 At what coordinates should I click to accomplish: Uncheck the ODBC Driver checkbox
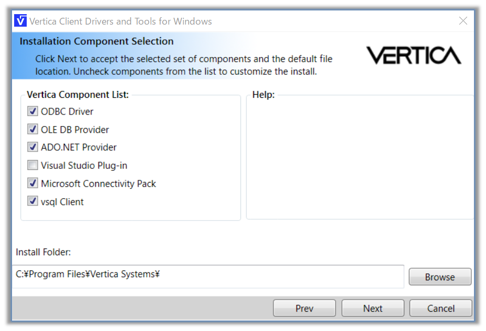coord(32,111)
